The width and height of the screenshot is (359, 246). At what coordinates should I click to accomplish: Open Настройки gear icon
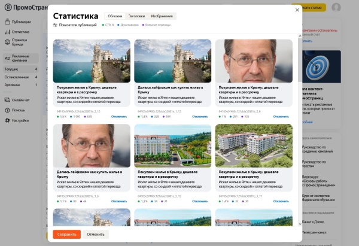tap(7, 120)
